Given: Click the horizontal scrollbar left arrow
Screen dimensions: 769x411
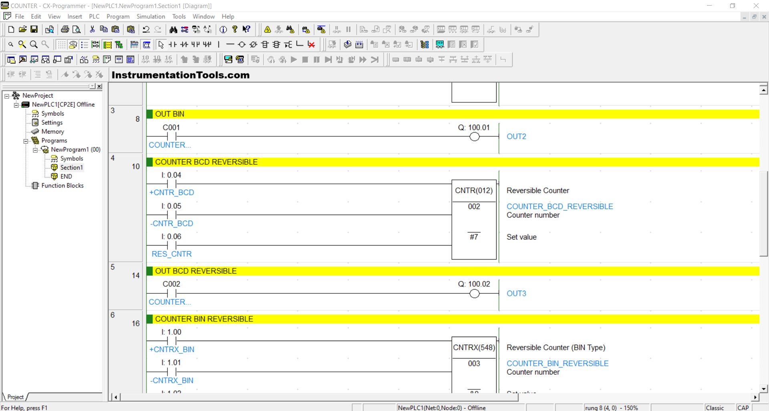Looking at the screenshot, I should click(115, 397).
